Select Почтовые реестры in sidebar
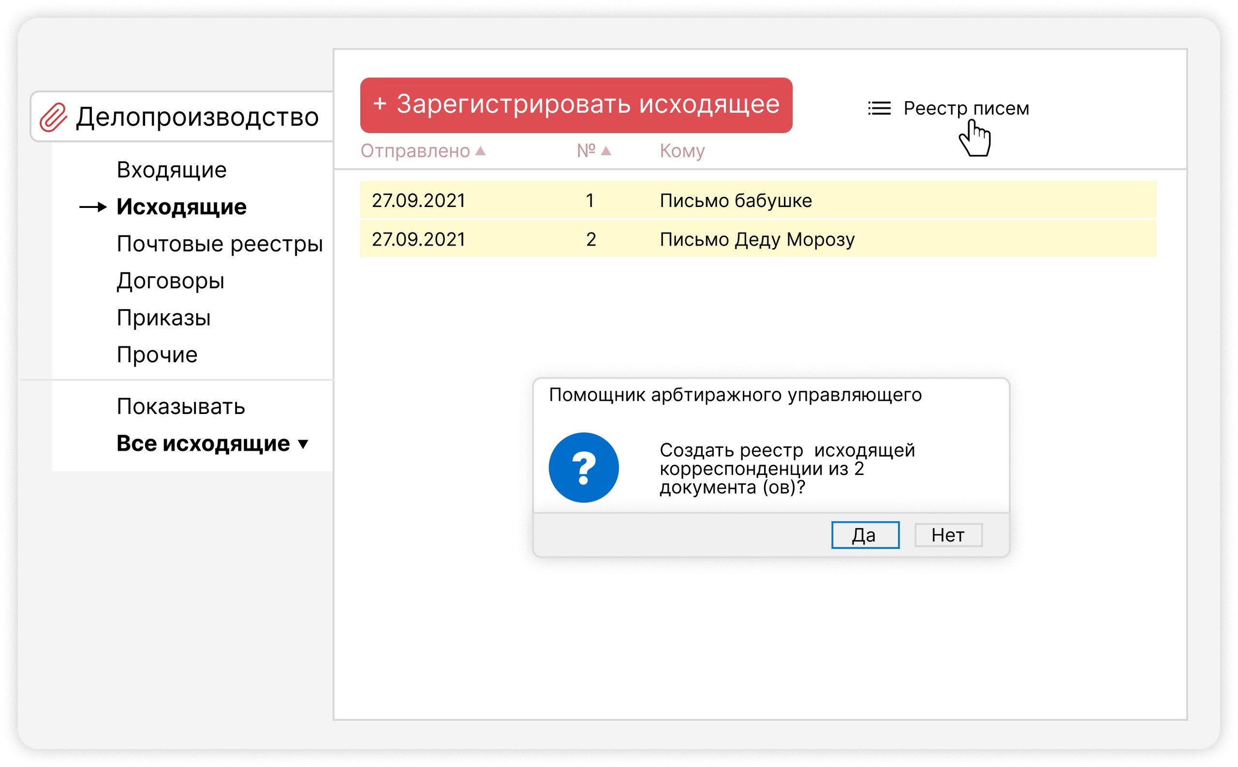The height and width of the screenshot is (767, 1238). [219, 244]
